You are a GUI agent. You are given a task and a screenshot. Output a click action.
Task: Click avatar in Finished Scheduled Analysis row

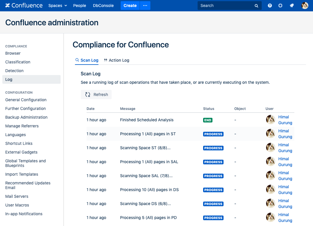click(x=271, y=120)
